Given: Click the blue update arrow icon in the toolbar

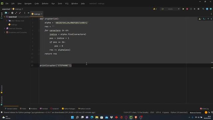Looking at the screenshot, I should (x=207, y=9).
